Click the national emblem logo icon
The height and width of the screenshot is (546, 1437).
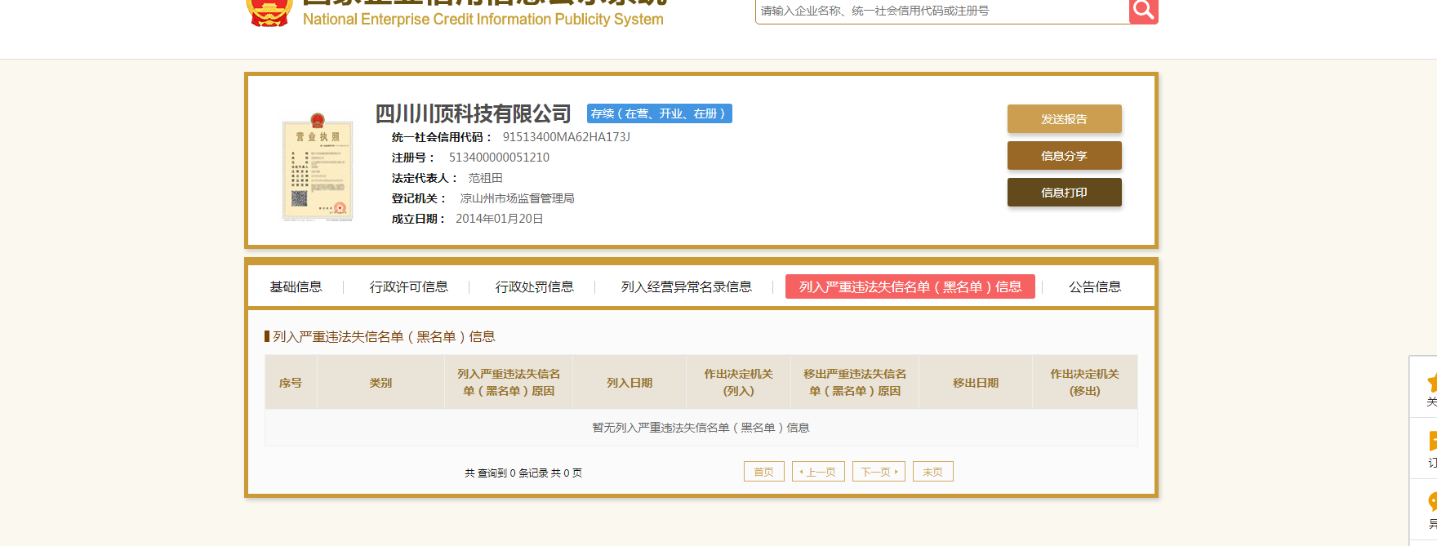(269, 12)
